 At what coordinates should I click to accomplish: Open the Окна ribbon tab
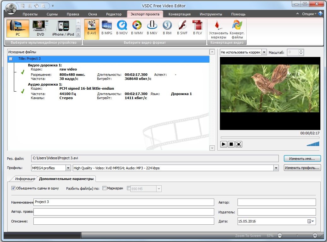(x=93, y=14)
